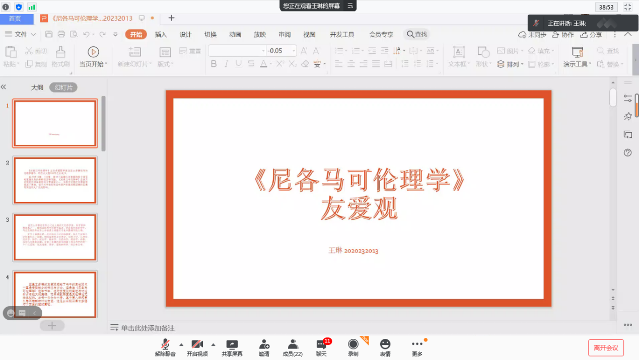
Task: Open the 聊天 chat panel
Action: 321,344
